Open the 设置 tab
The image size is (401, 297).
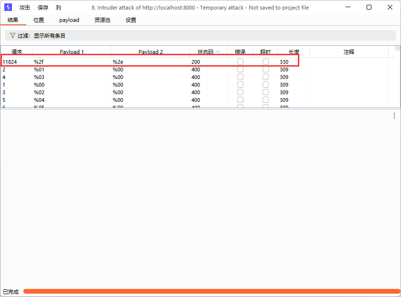click(131, 20)
